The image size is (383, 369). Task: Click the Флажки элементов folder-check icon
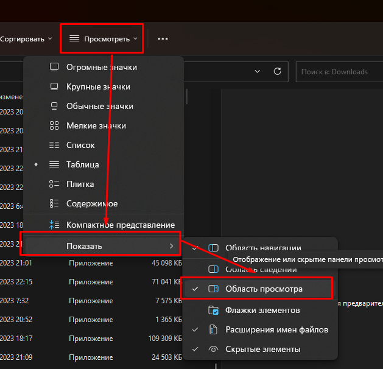pos(213,310)
